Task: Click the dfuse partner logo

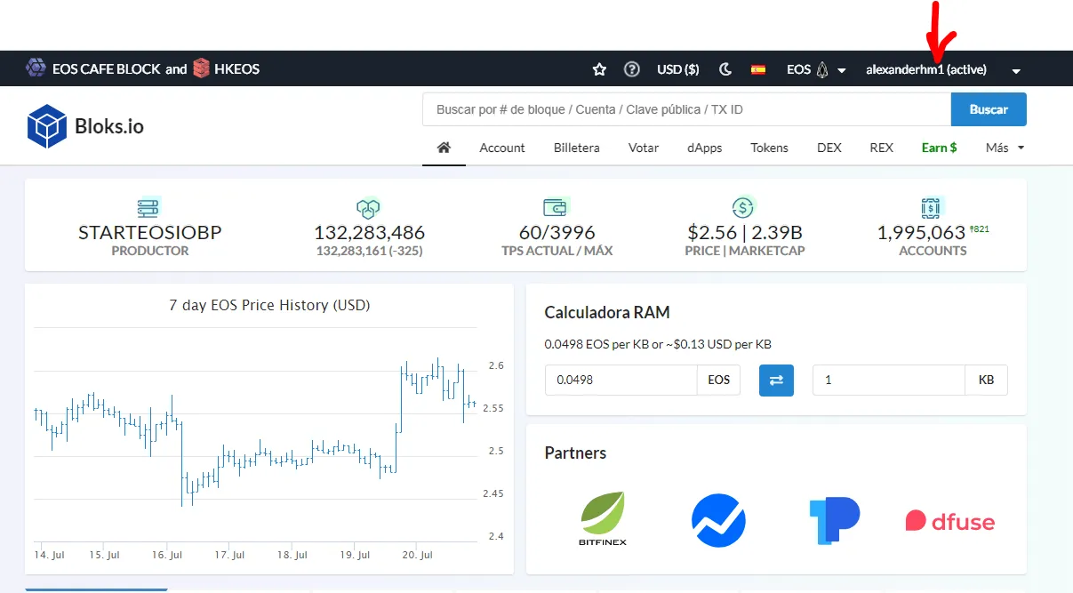Action: click(x=950, y=520)
